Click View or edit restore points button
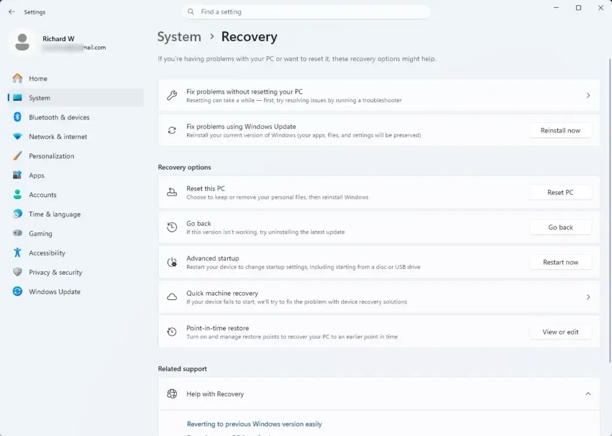Screen dimensions: 612x436 (560, 332)
